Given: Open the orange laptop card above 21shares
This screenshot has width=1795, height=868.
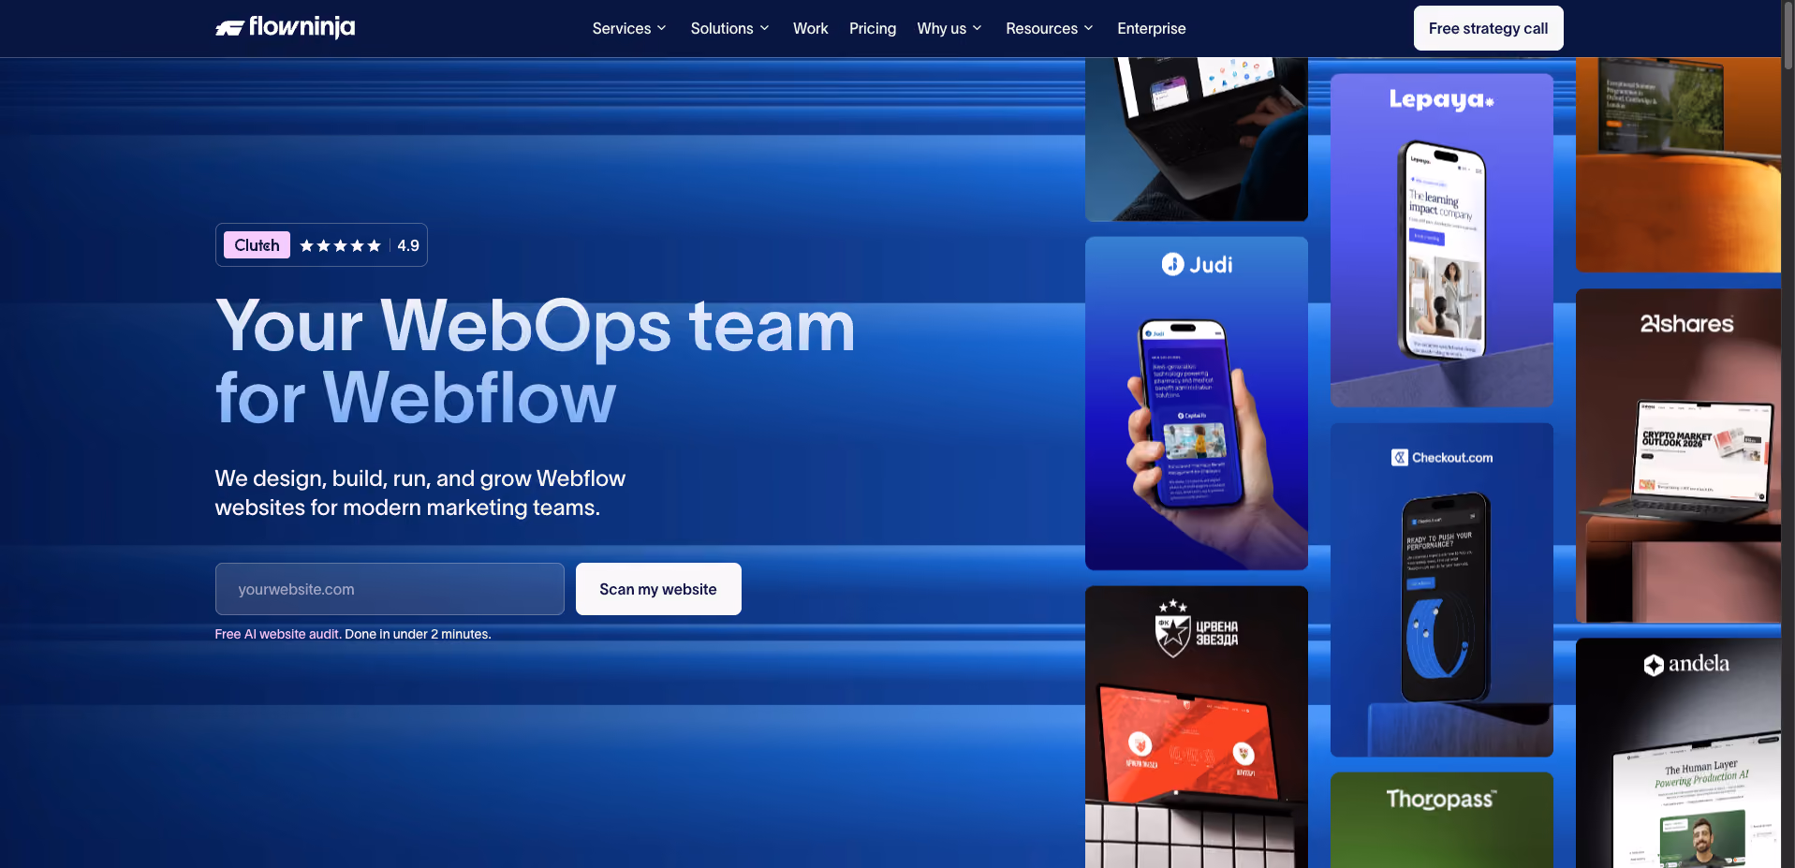Looking at the screenshot, I should pos(1678,165).
